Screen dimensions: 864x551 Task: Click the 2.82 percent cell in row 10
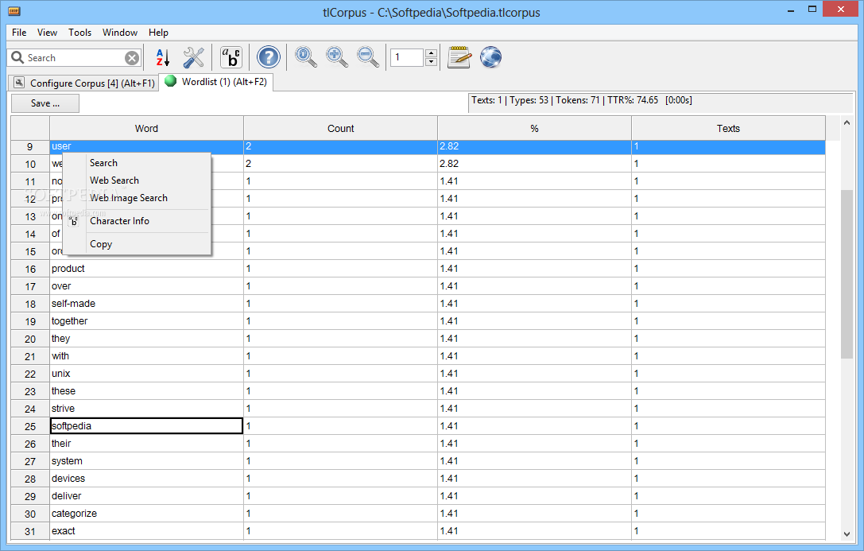pos(534,164)
